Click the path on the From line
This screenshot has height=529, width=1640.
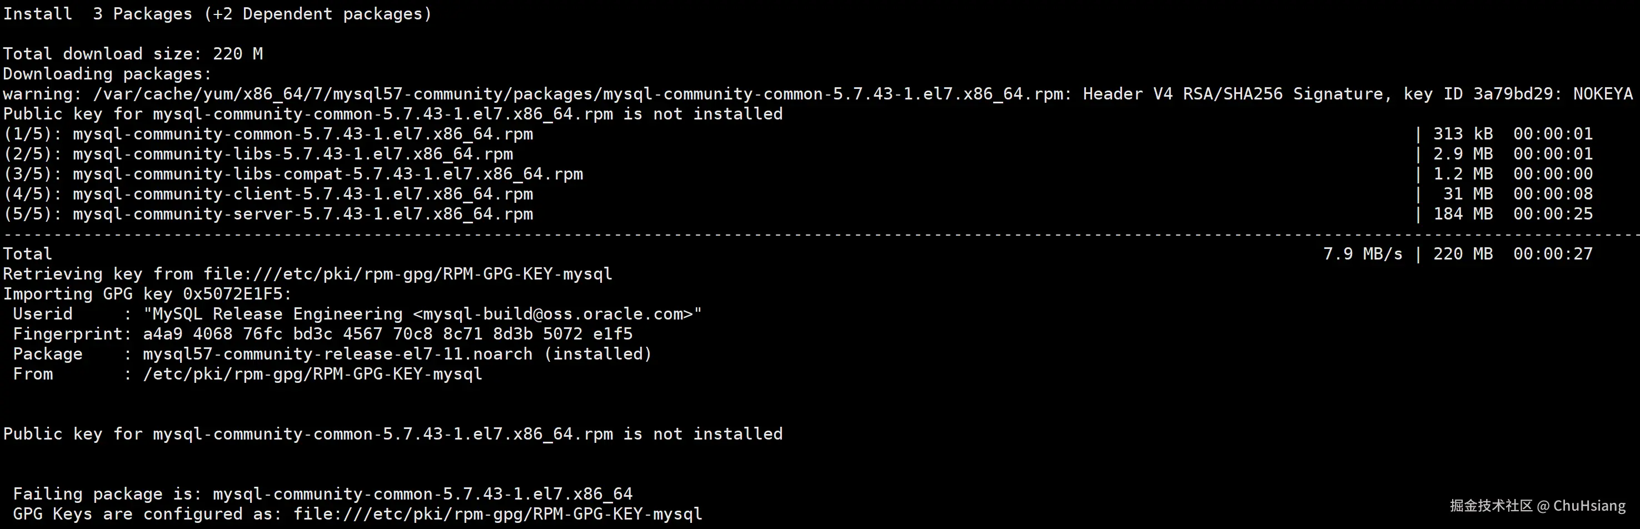312,373
